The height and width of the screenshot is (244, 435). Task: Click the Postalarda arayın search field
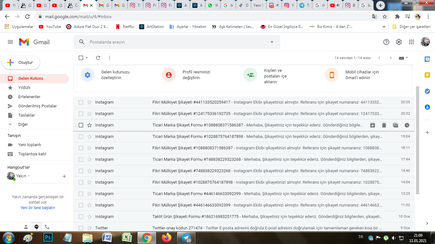(177, 42)
